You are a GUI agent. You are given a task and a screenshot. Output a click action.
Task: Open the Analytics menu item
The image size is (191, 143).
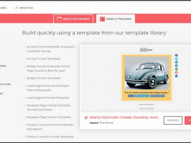pos(26,8)
